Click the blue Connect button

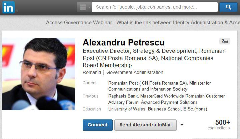coord(98,125)
